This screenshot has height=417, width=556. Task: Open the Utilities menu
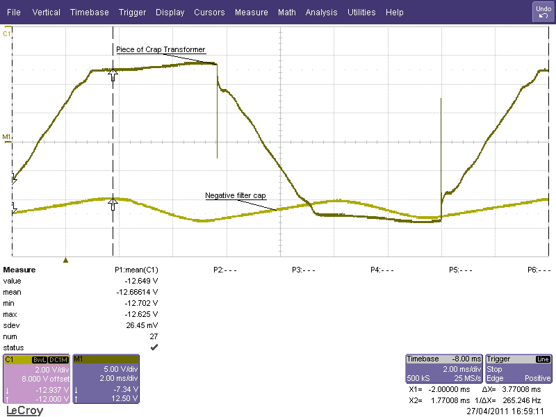(361, 13)
